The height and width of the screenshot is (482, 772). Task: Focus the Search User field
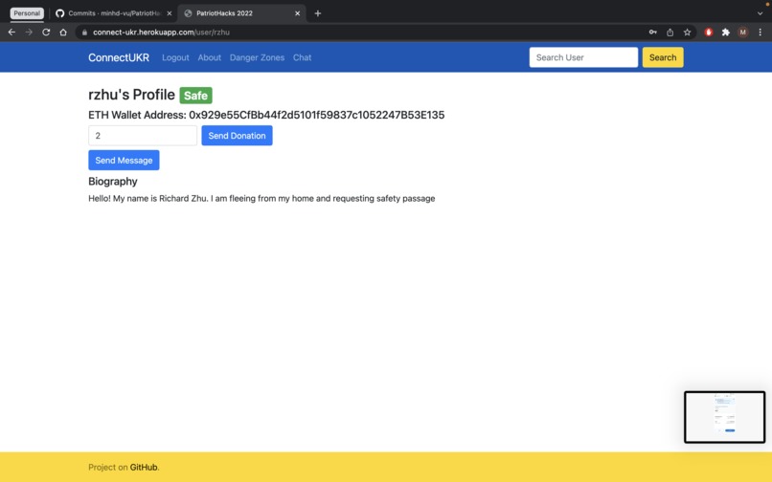(583, 57)
